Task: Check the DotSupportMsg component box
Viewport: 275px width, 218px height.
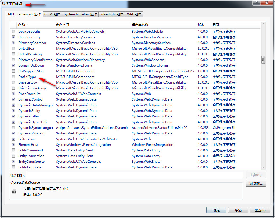Action: coord(13,71)
